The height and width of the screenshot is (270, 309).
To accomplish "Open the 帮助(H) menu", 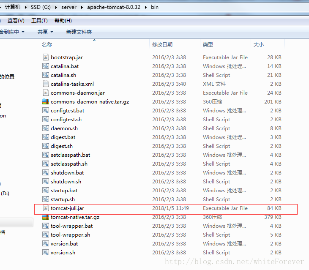I will [63, 20].
